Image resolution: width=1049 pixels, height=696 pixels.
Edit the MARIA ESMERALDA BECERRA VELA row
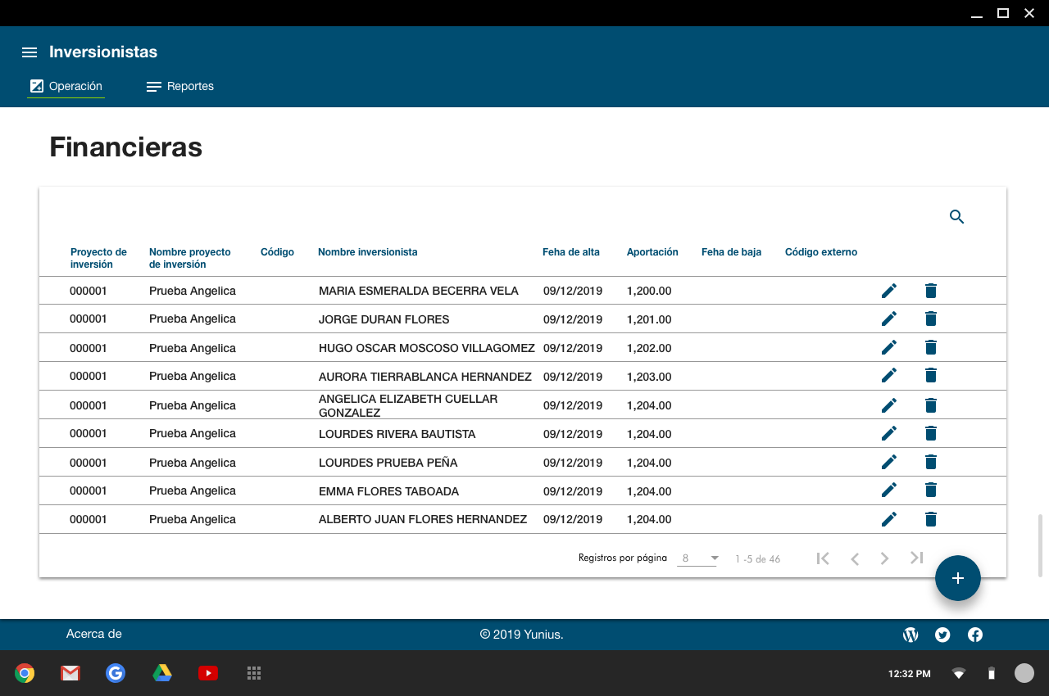click(889, 291)
